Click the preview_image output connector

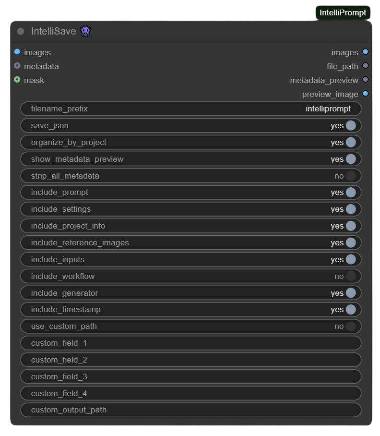coord(366,94)
